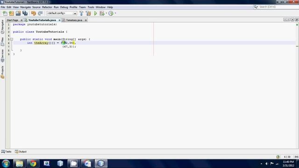Open the Projects side panel
Image resolution: width=299 pixels, height=168 pixels.
tap(2, 72)
